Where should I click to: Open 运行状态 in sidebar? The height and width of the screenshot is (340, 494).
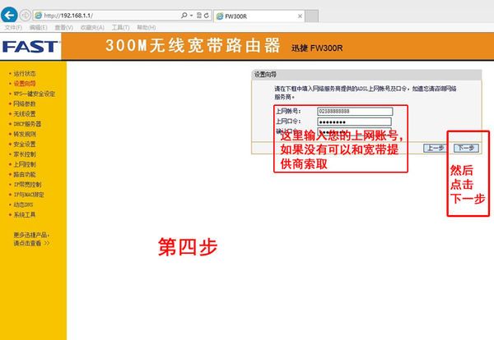(25, 74)
